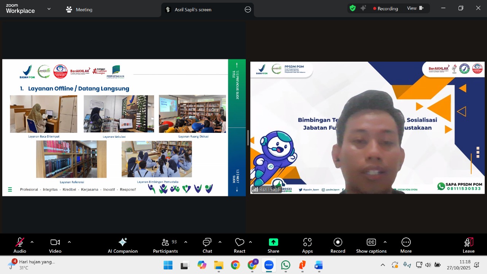Image resolution: width=487 pixels, height=274 pixels.
Task: Click the green encryption shield icon
Action: coord(353,8)
